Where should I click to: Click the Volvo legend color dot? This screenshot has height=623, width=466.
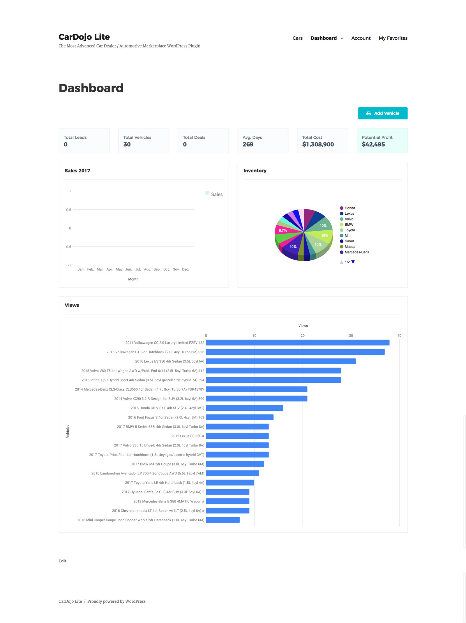click(342, 219)
